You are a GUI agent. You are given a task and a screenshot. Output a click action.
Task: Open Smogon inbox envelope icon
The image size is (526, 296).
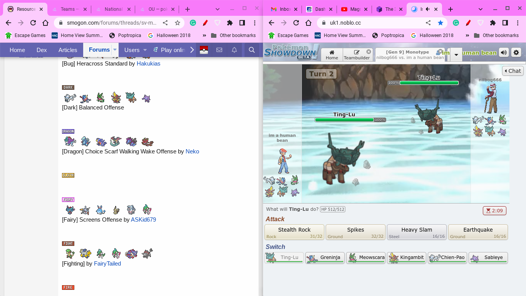click(219, 50)
